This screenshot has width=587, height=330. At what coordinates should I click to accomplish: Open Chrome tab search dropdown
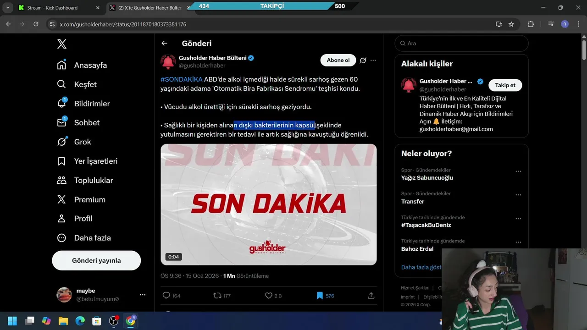pyautogui.click(x=8, y=8)
